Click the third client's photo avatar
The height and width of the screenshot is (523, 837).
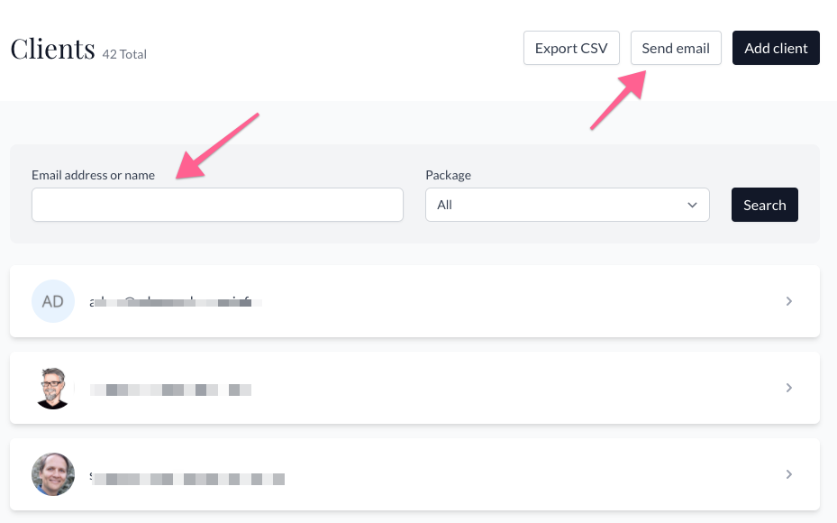(x=53, y=474)
